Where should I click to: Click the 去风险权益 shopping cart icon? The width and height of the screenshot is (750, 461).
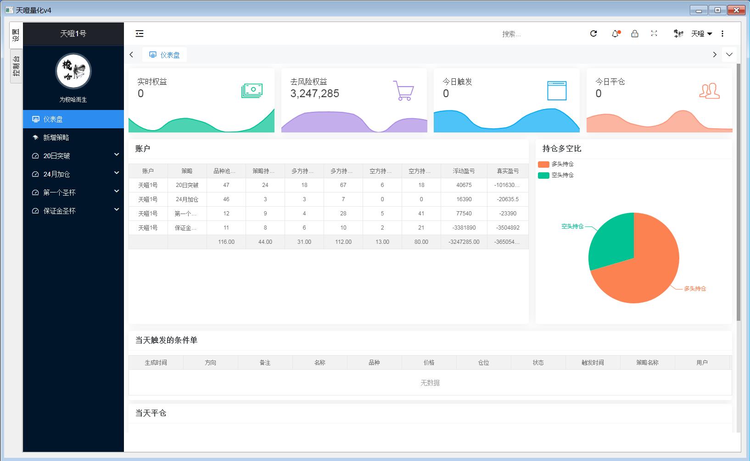tap(403, 91)
